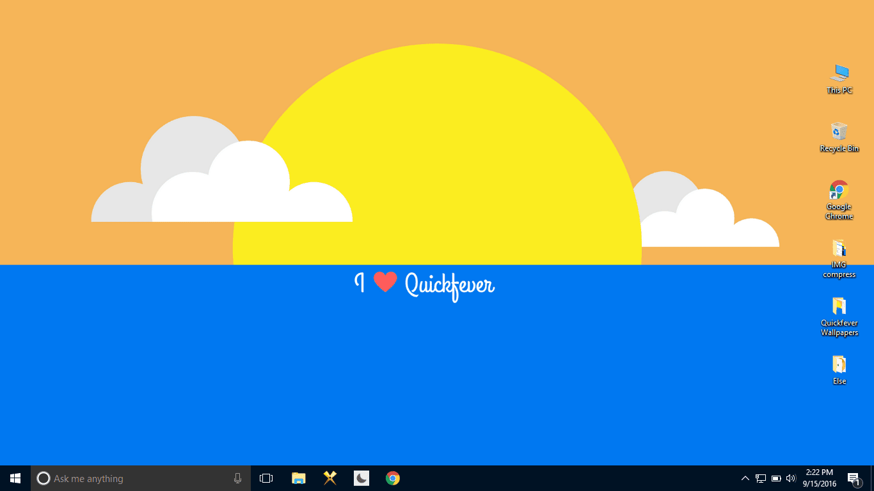Open the moon icon app on taskbar
Image resolution: width=874 pixels, height=491 pixels.
(362, 478)
